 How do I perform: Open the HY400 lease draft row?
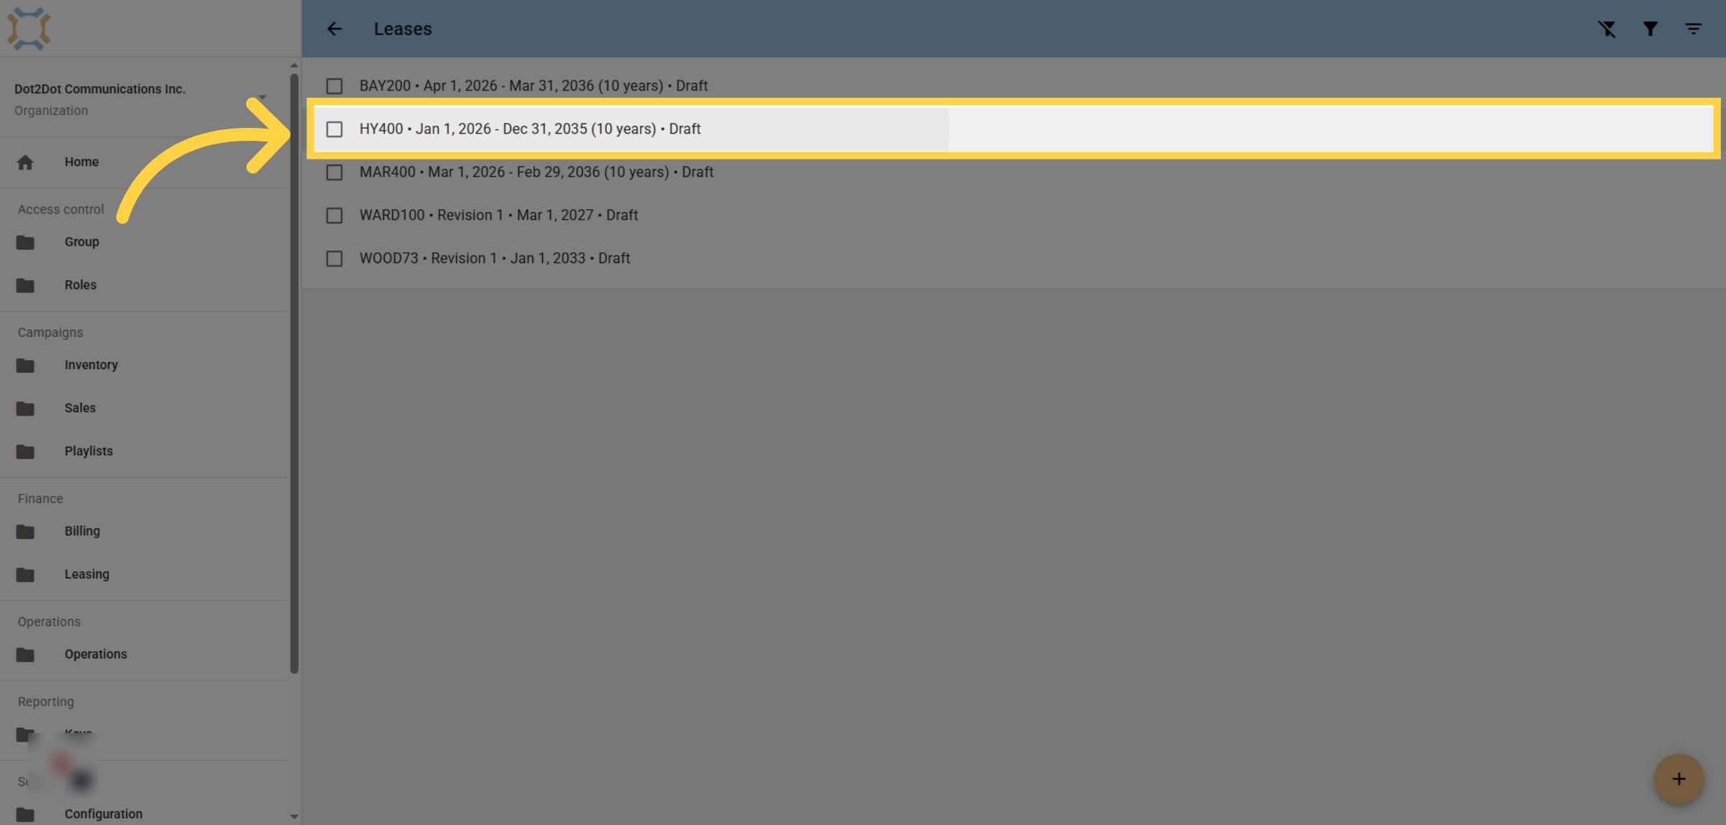click(1014, 129)
